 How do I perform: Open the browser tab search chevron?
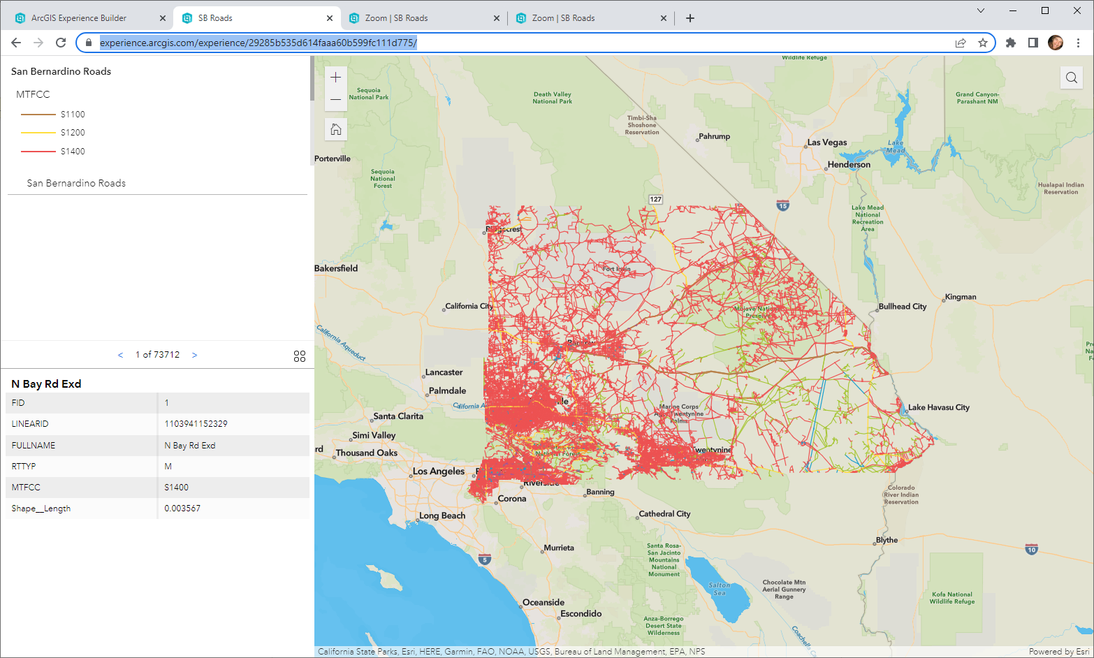click(981, 10)
